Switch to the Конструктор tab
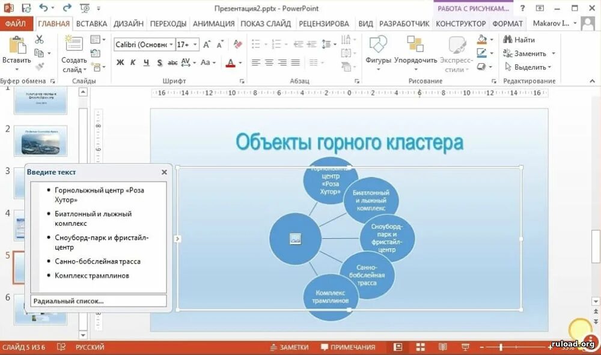This screenshot has width=601, height=355. tap(461, 23)
